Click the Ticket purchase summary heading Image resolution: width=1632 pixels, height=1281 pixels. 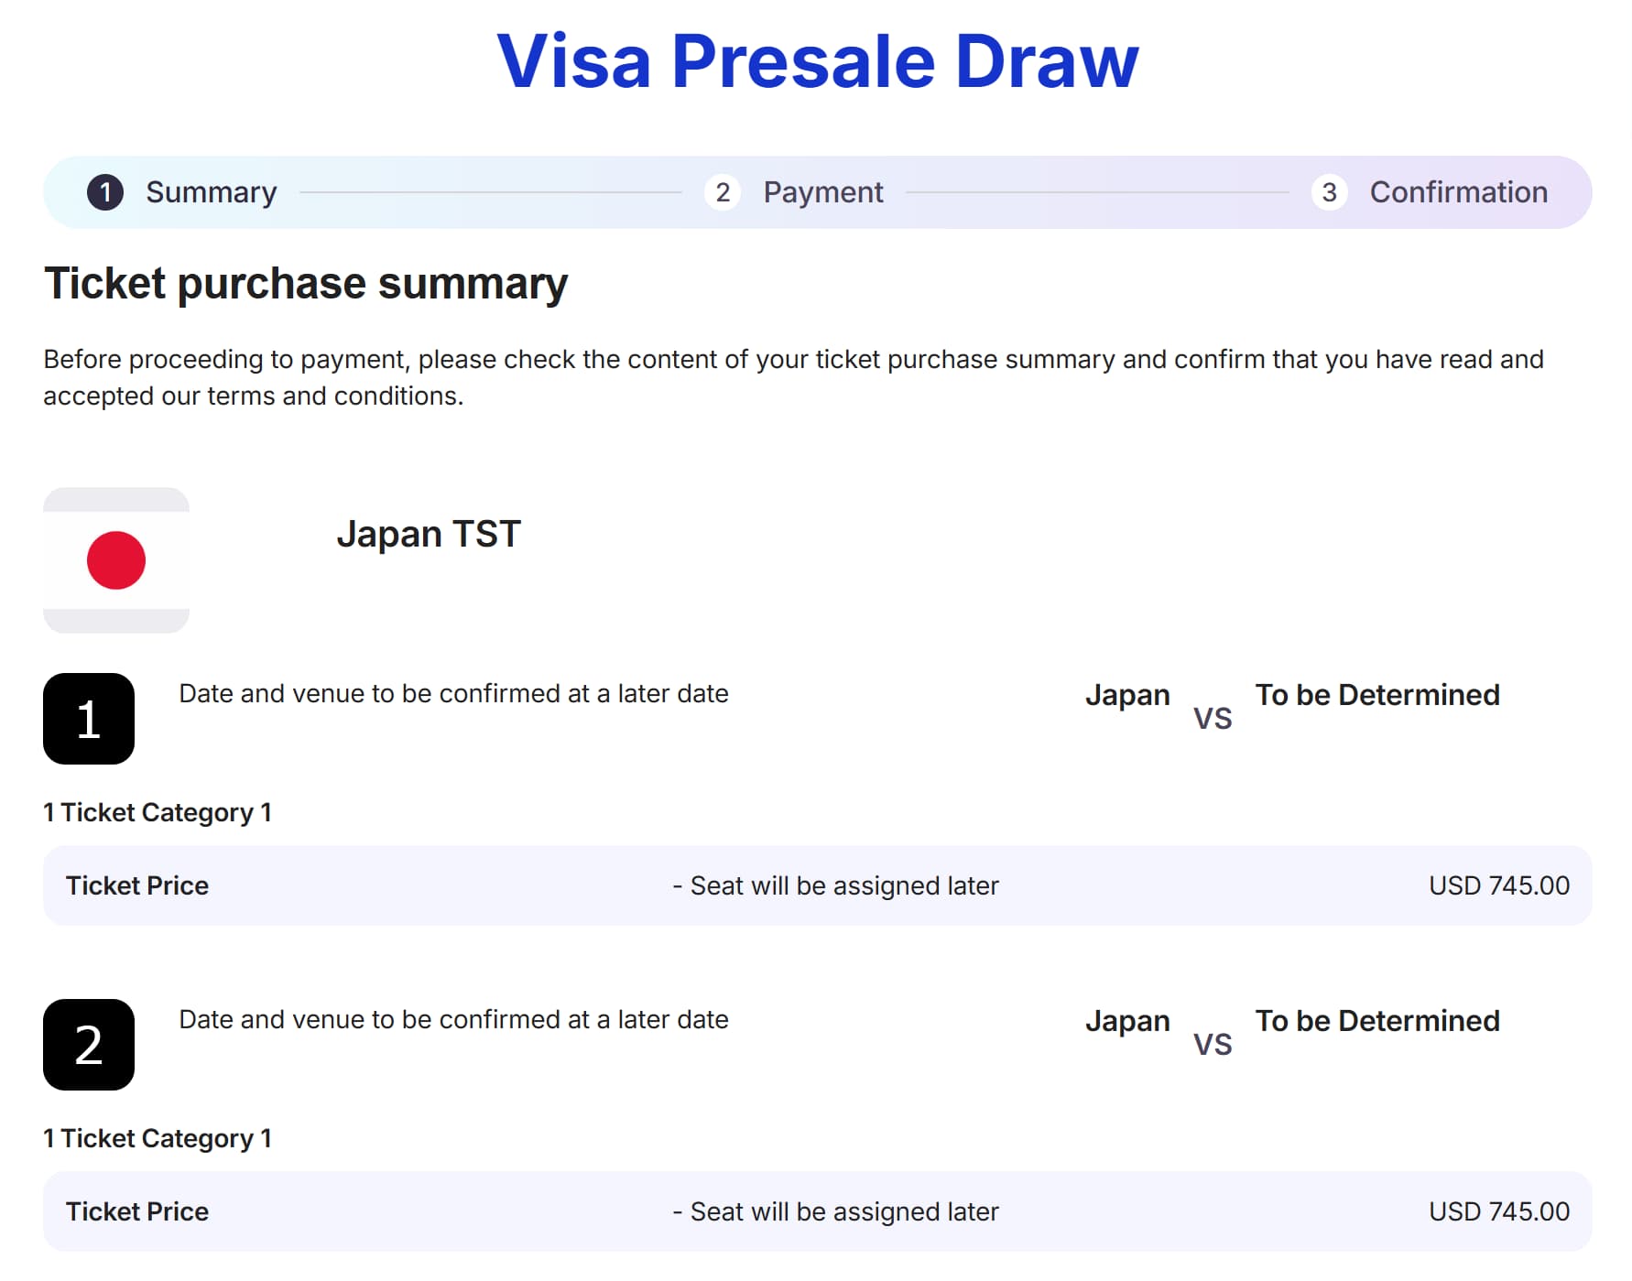click(x=306, y=283)
